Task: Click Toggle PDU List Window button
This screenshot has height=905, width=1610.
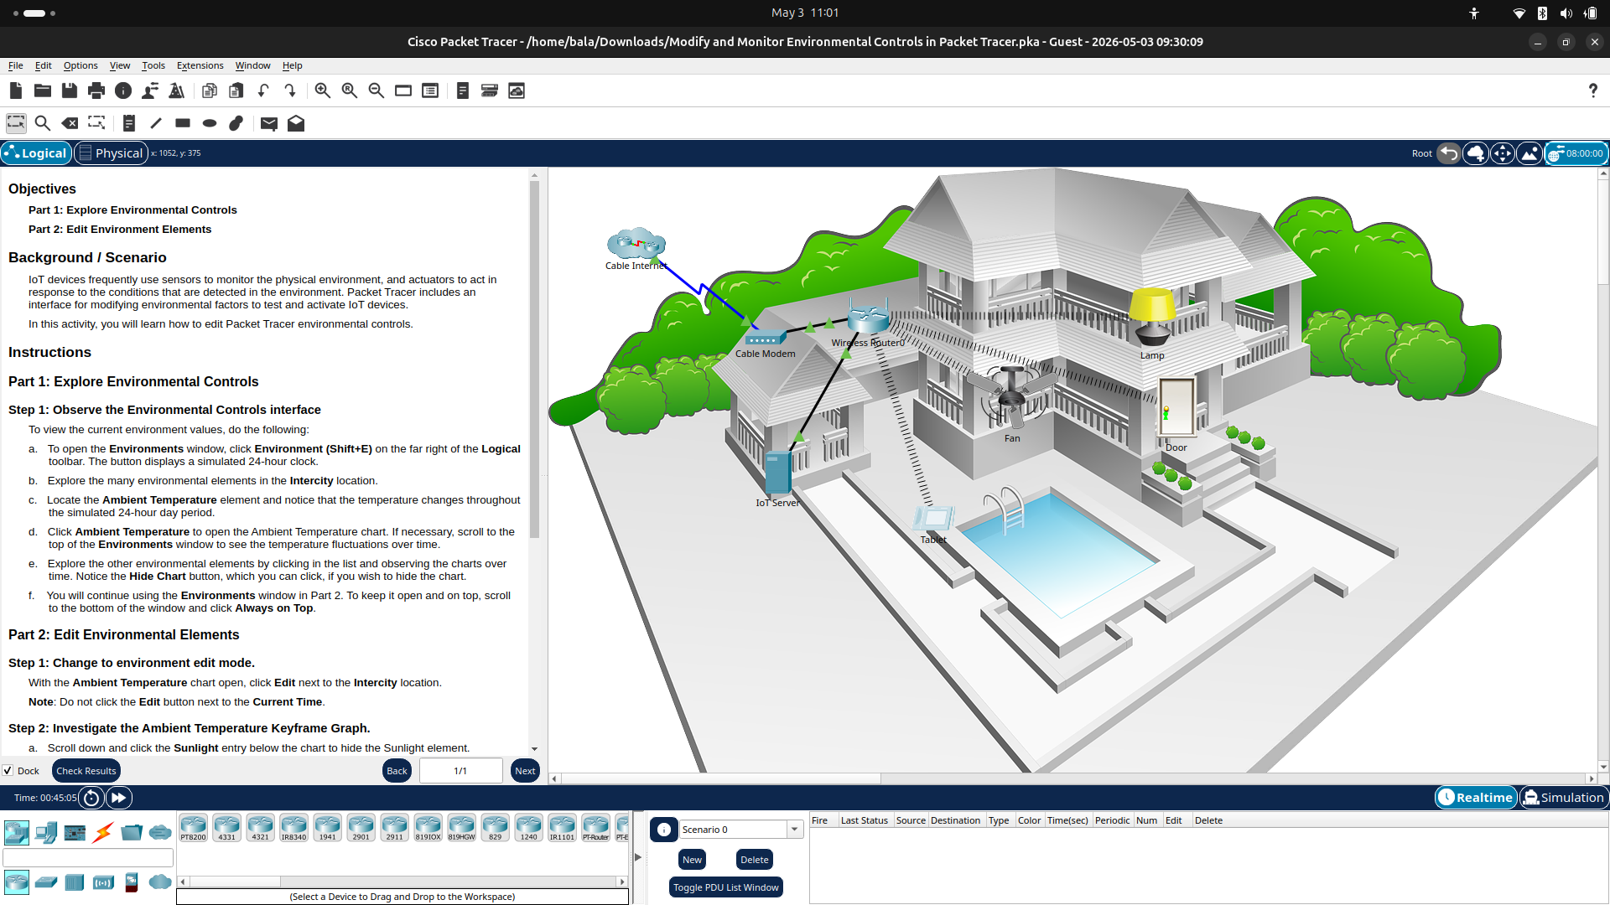Action: pyautogui.click(x=726, y=887)
